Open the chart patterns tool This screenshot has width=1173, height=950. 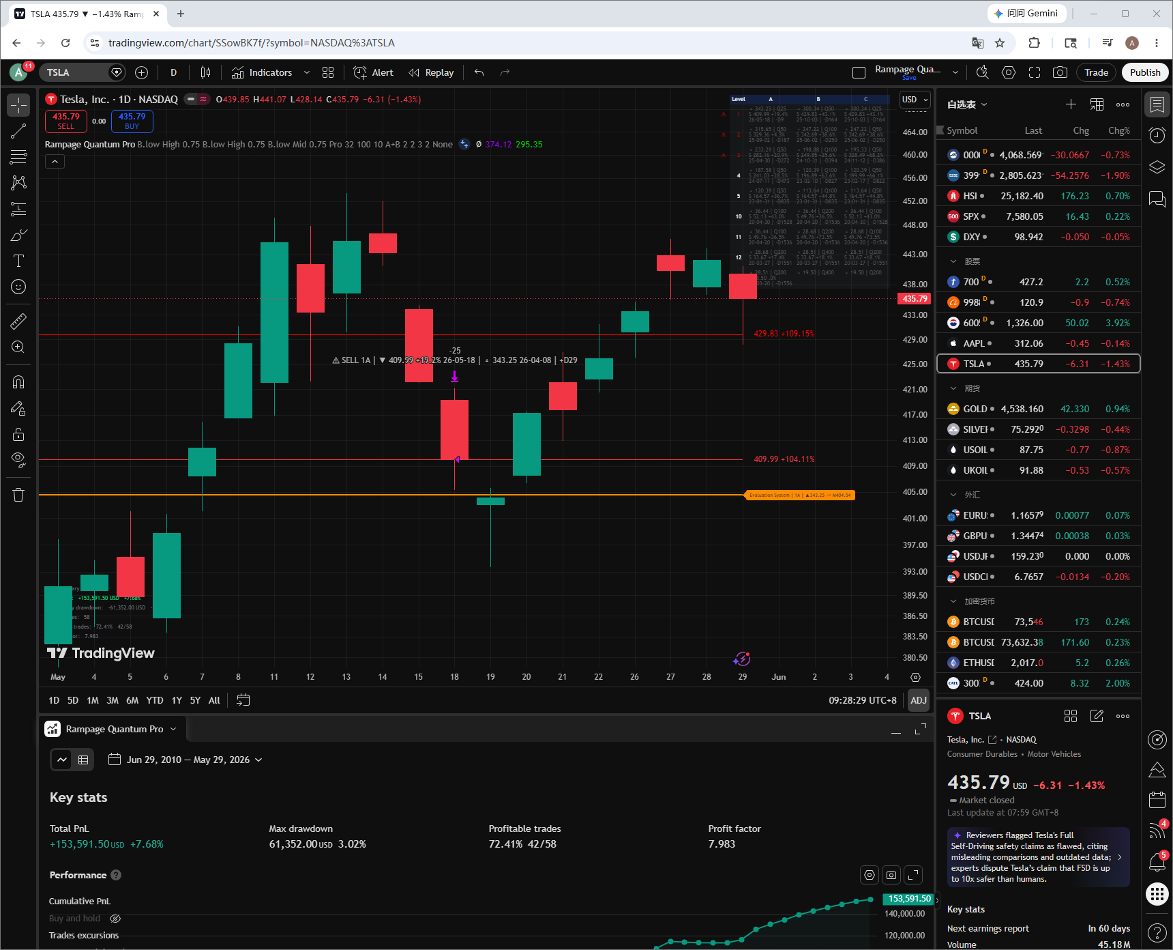click(18, 183)
